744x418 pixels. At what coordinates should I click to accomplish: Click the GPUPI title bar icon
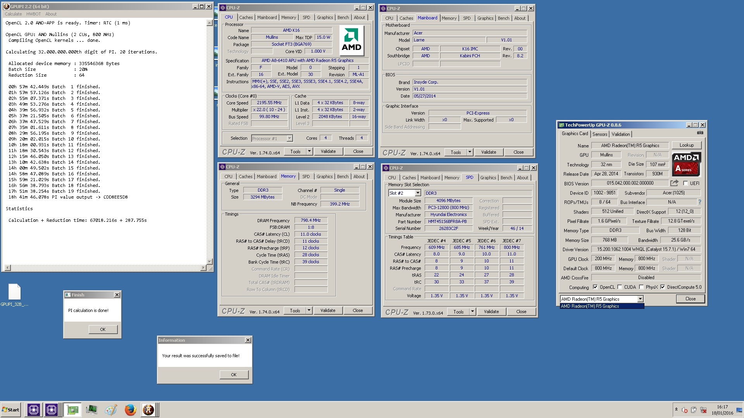point(6,7)
